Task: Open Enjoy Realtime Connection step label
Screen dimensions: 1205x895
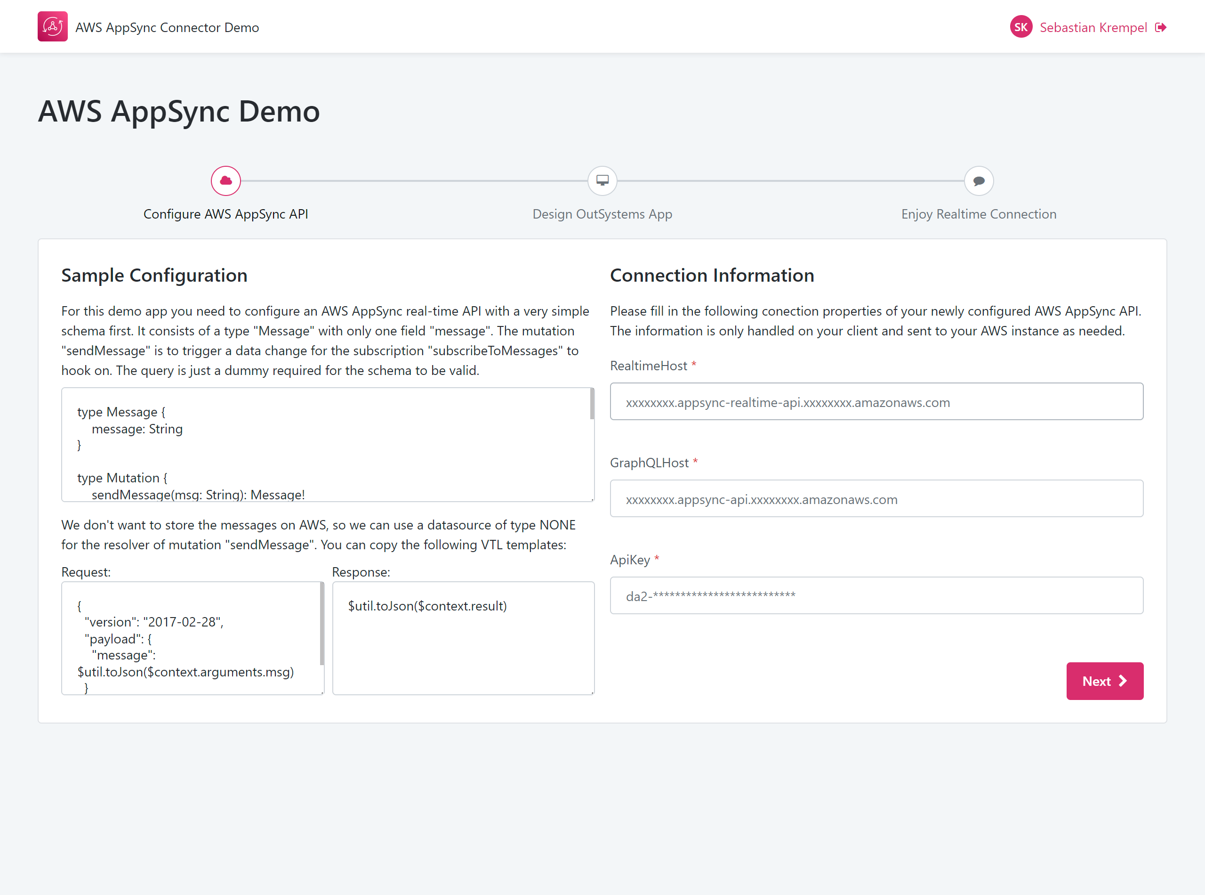Action: 978,214
